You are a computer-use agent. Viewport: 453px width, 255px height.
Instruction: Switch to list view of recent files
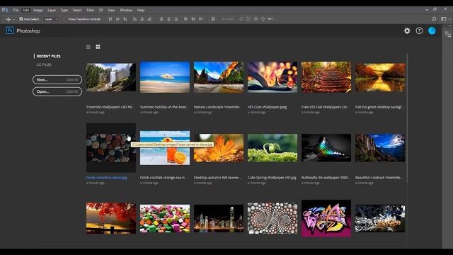click(x=88, y=47)
